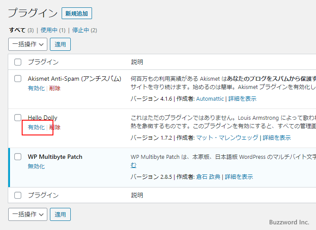Check the Hello Dolly checkbox
316x230 pixels.
click(x=18, y=118)
